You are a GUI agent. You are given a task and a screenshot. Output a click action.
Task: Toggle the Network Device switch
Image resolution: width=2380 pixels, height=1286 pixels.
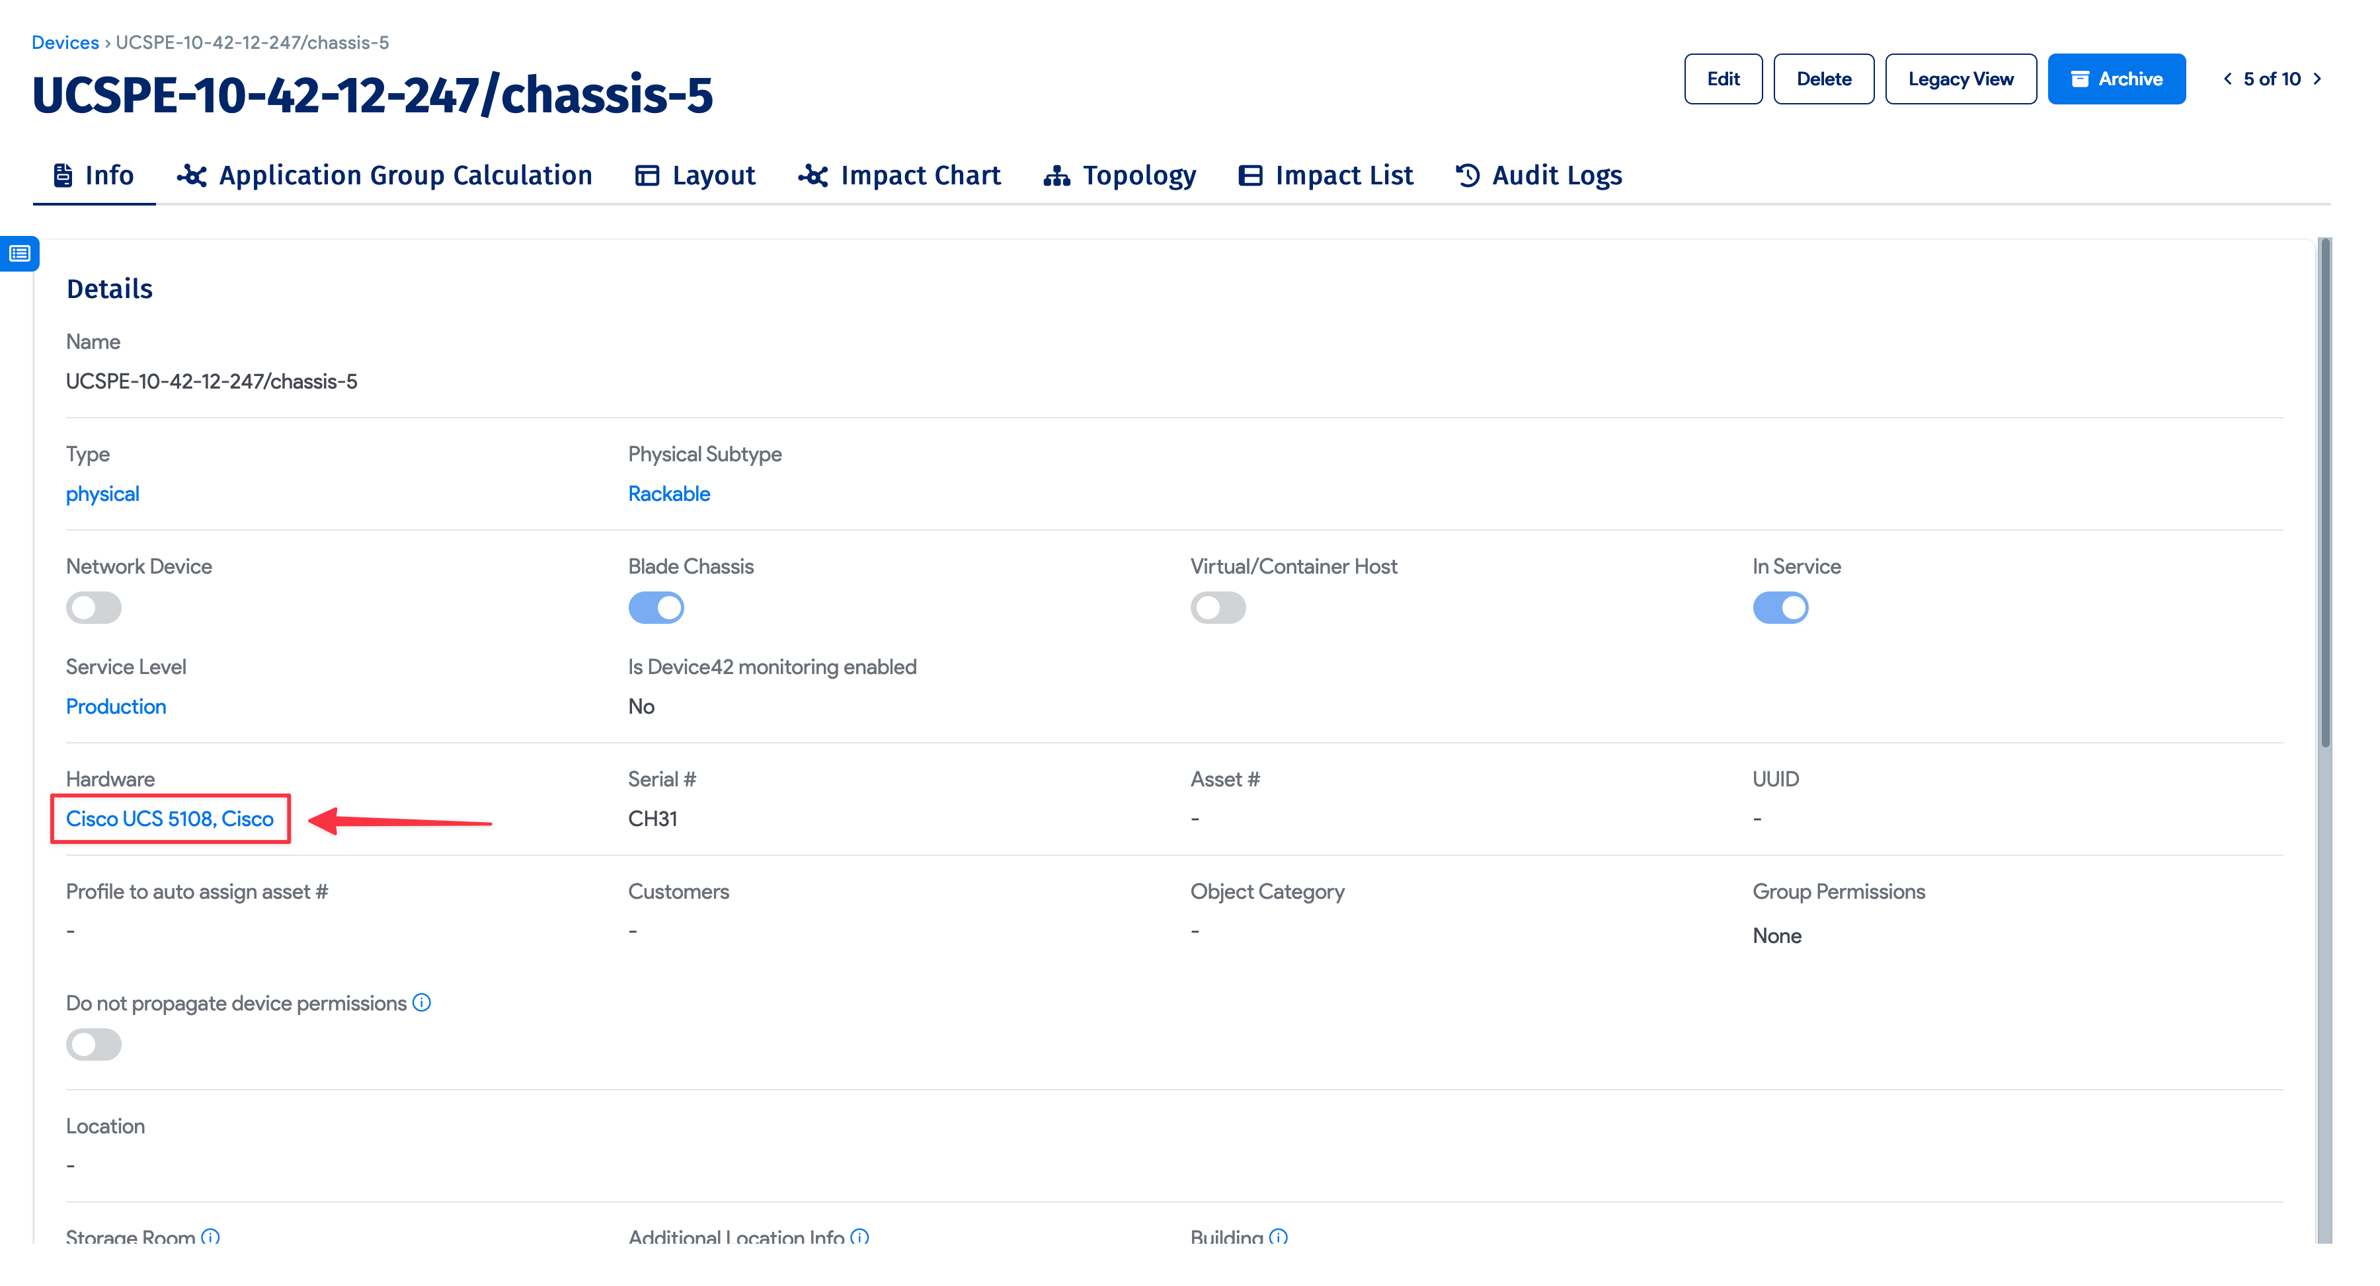[x=93, y=608]
